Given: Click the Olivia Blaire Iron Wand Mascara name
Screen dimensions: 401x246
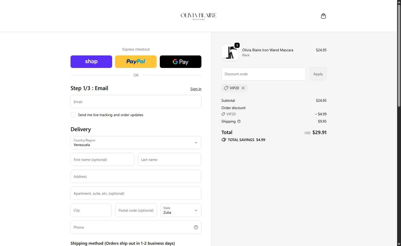Looking at the screenshot, I should (x=268, y=50).
